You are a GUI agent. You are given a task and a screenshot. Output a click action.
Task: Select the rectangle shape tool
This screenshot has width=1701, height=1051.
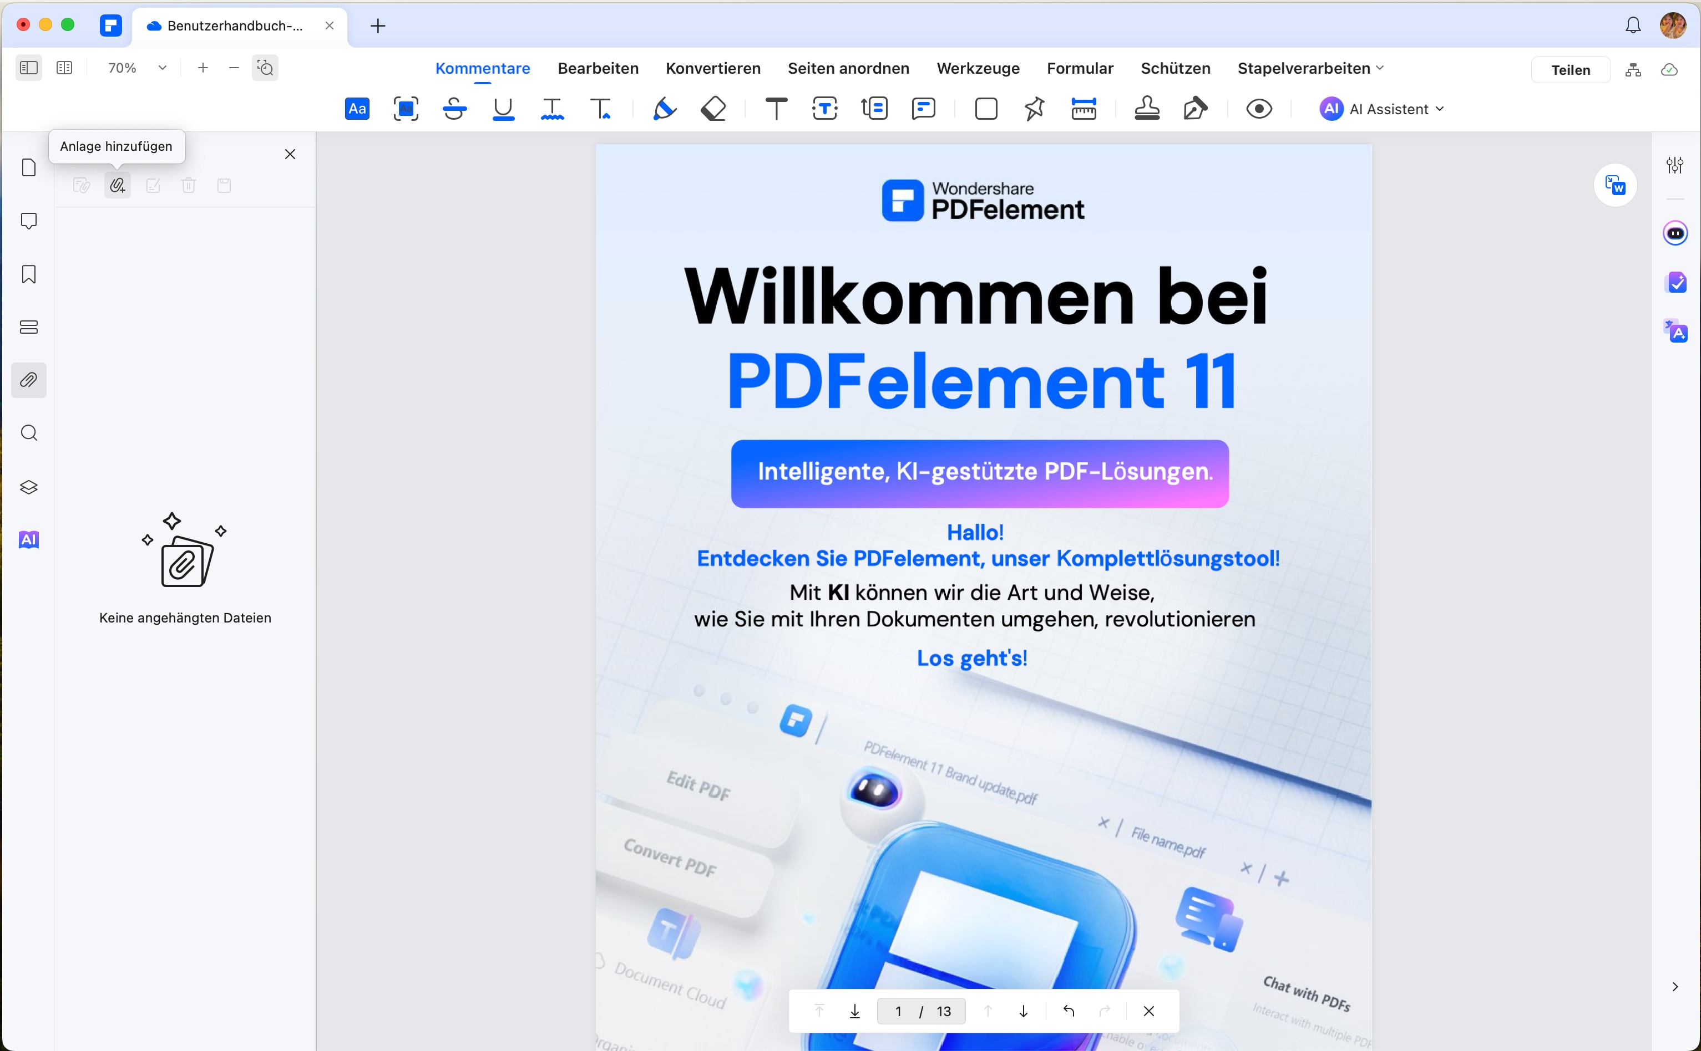tap(986, 109)
